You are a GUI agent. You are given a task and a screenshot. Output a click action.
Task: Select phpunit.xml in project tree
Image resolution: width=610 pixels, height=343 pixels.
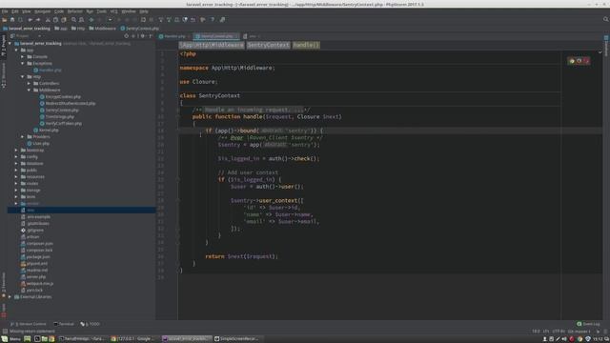pos(34,263)
